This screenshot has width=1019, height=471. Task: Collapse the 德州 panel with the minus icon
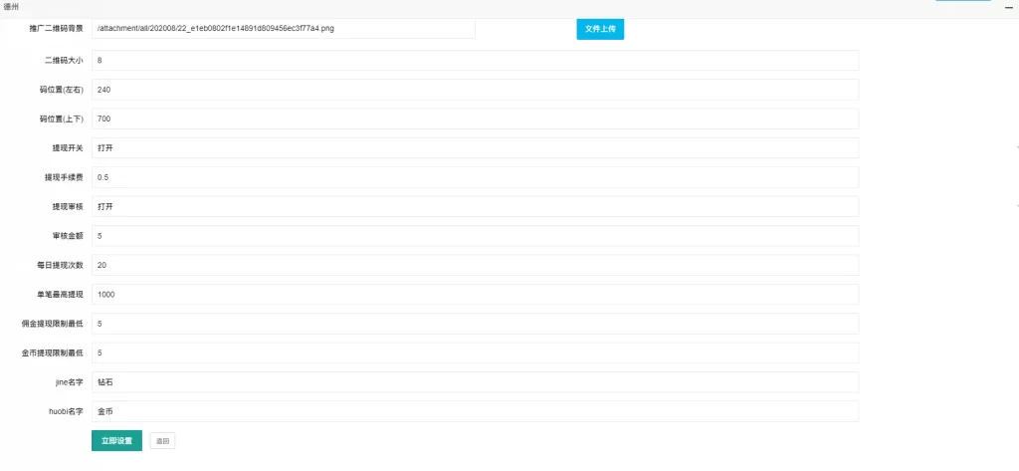click(1007, 7)
